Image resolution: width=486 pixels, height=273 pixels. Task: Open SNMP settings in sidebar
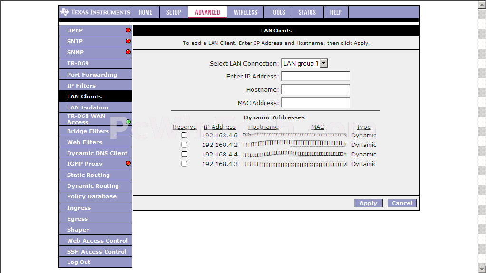pyautogui.click(x=96, y=52)
